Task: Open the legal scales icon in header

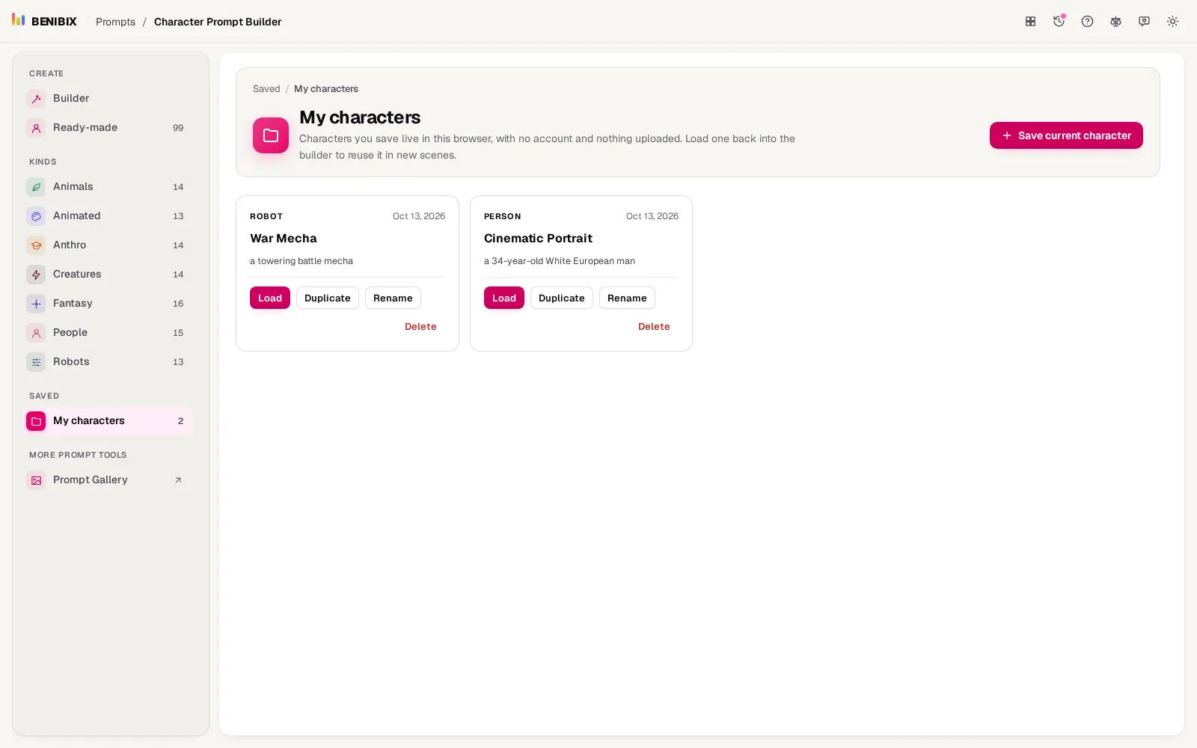Action: click(1115, 22)
